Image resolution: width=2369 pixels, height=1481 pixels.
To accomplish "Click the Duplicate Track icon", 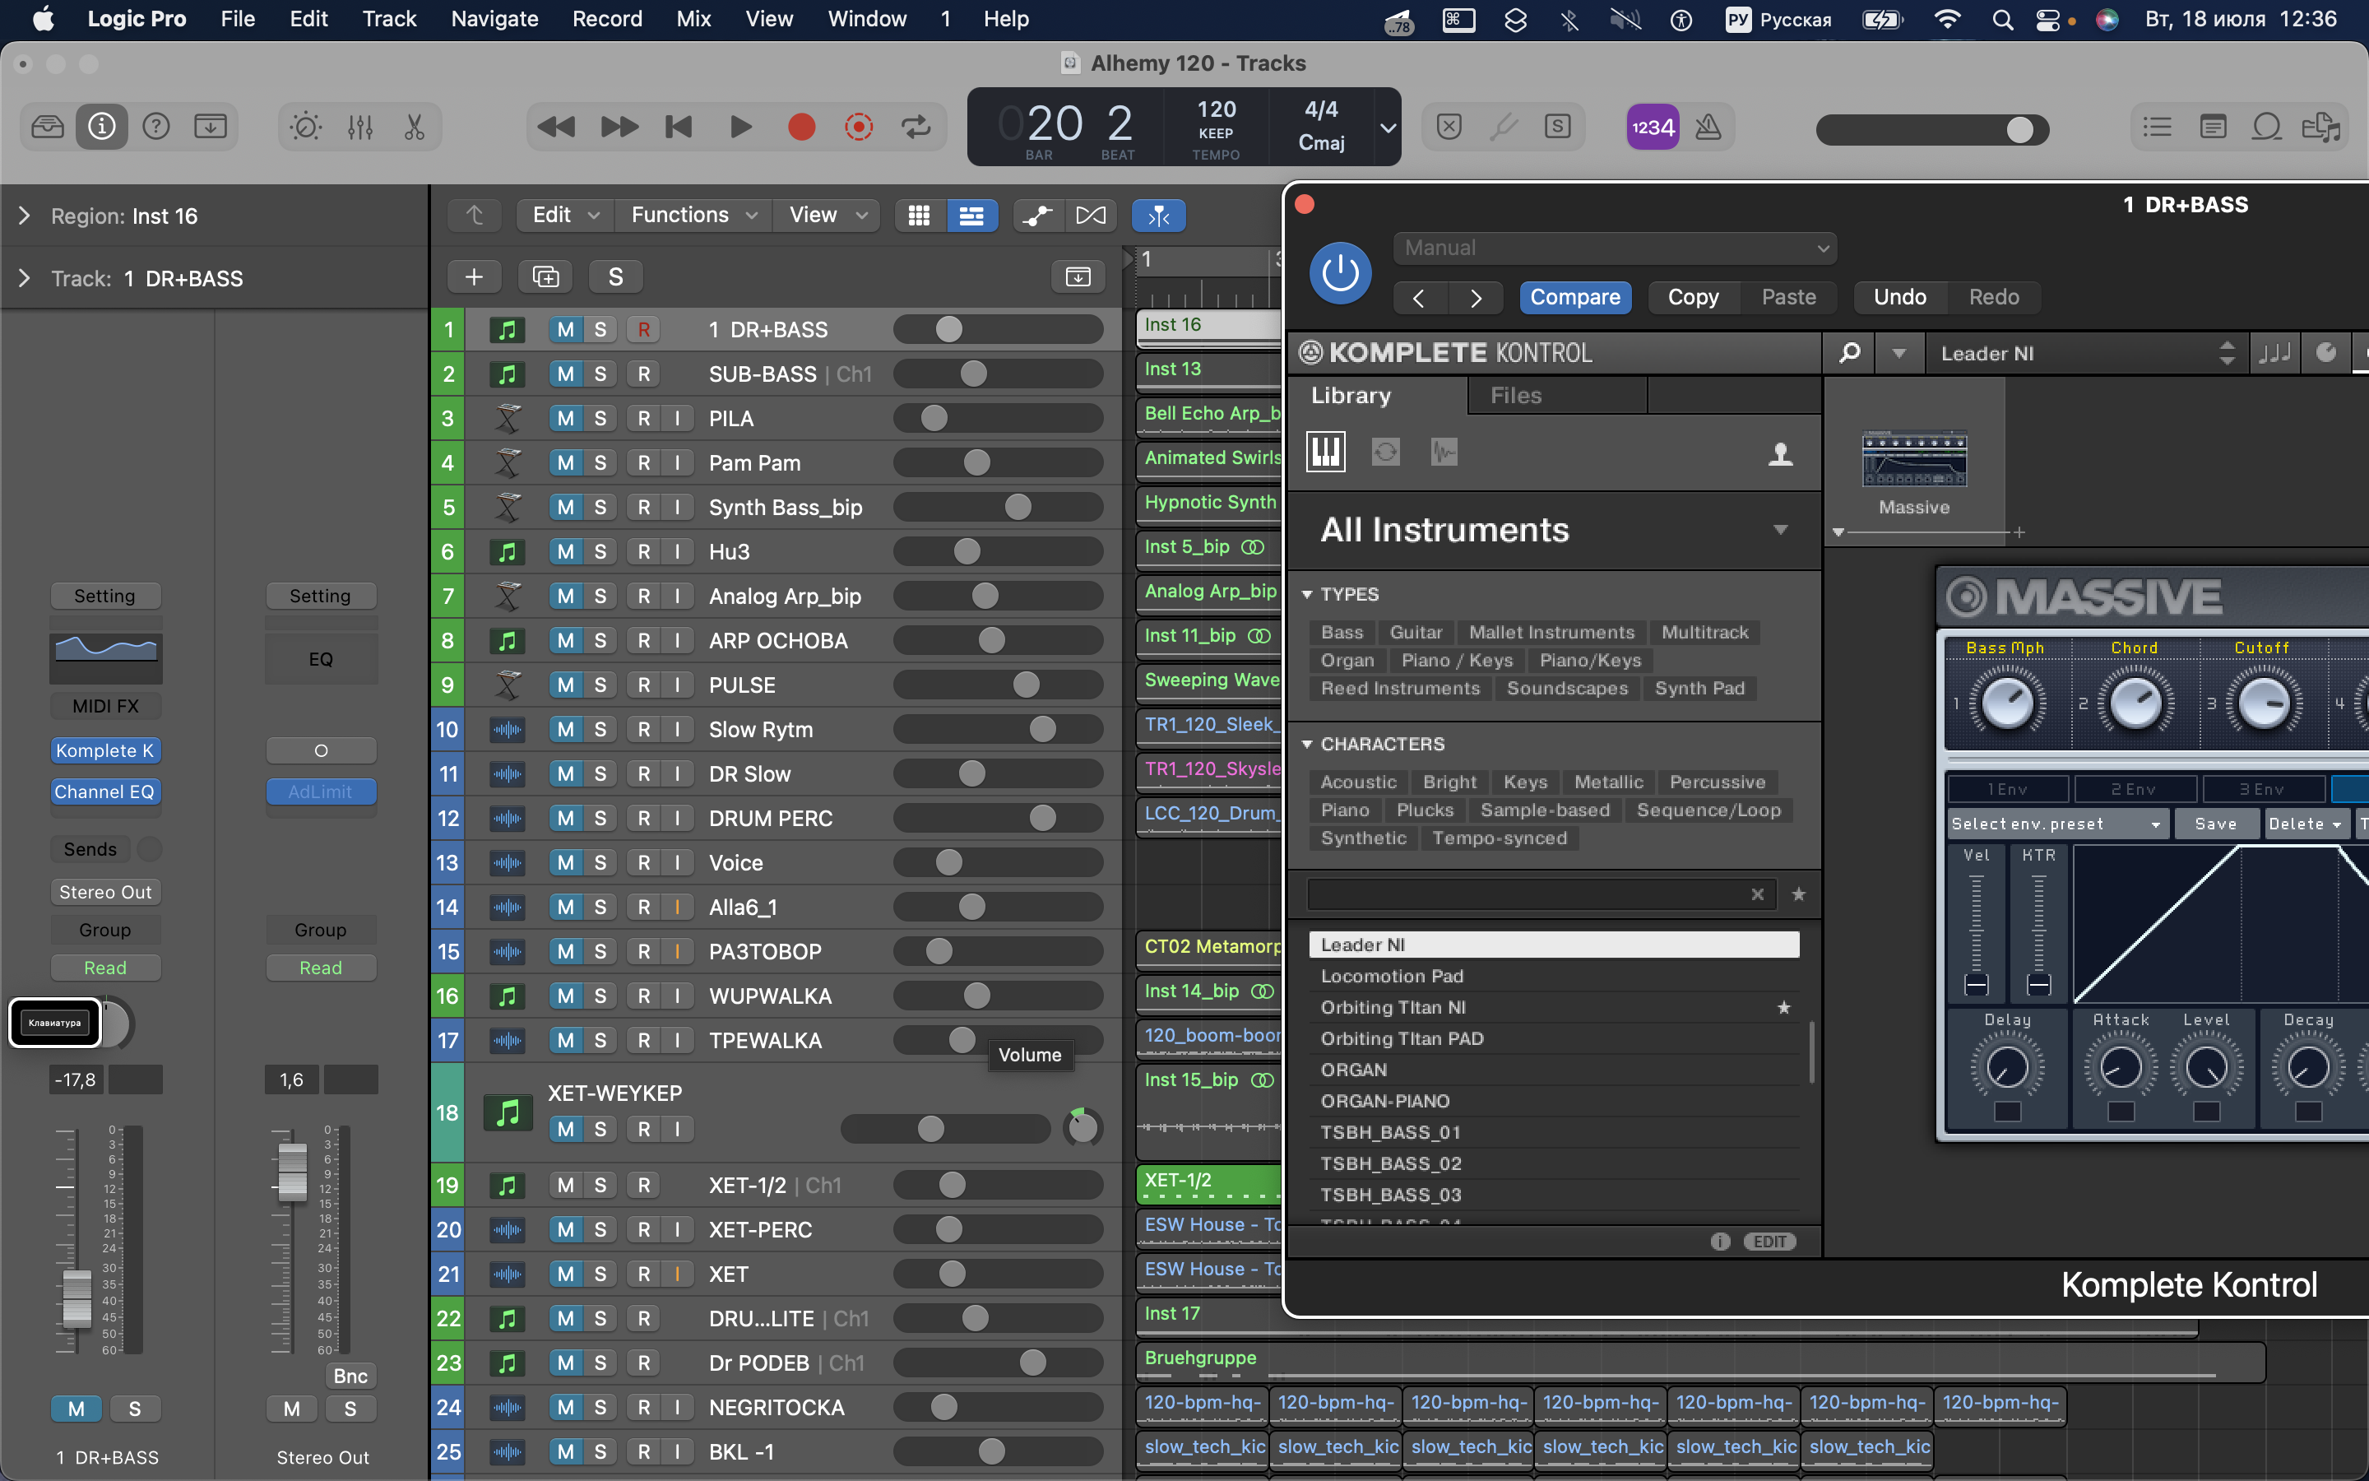I will [545, 277].
